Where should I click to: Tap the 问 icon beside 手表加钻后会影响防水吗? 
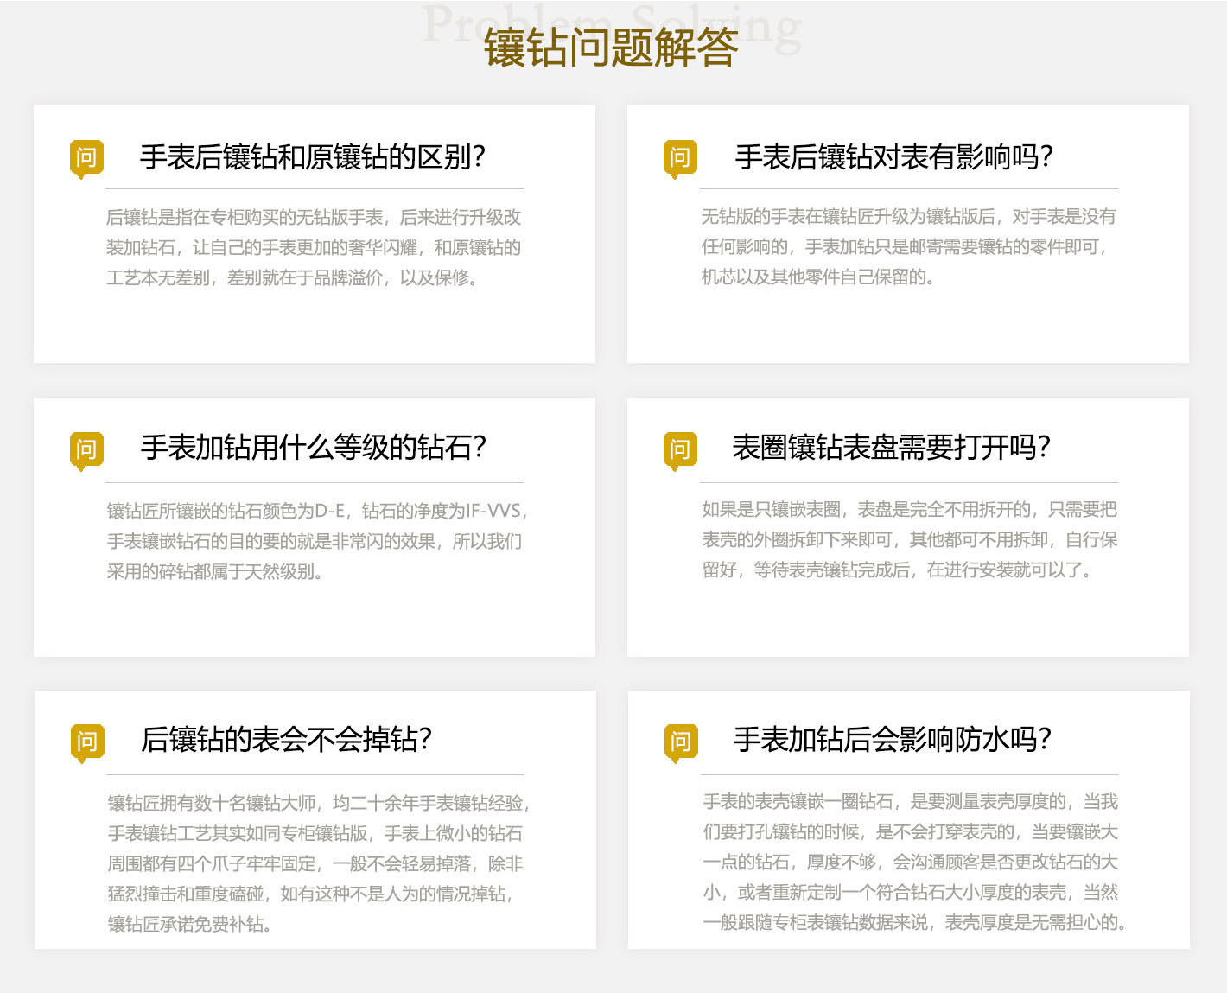(680, 742)
